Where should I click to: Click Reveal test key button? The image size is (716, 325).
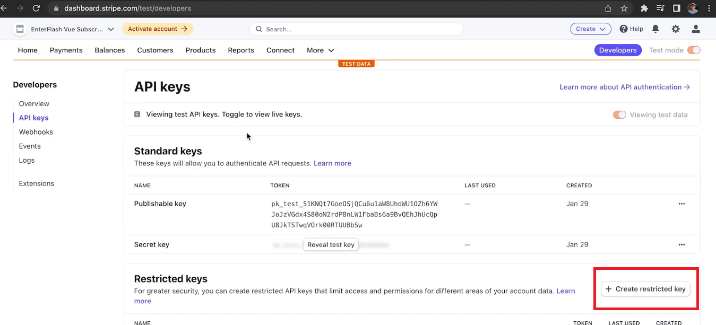[x=331, y=244]
